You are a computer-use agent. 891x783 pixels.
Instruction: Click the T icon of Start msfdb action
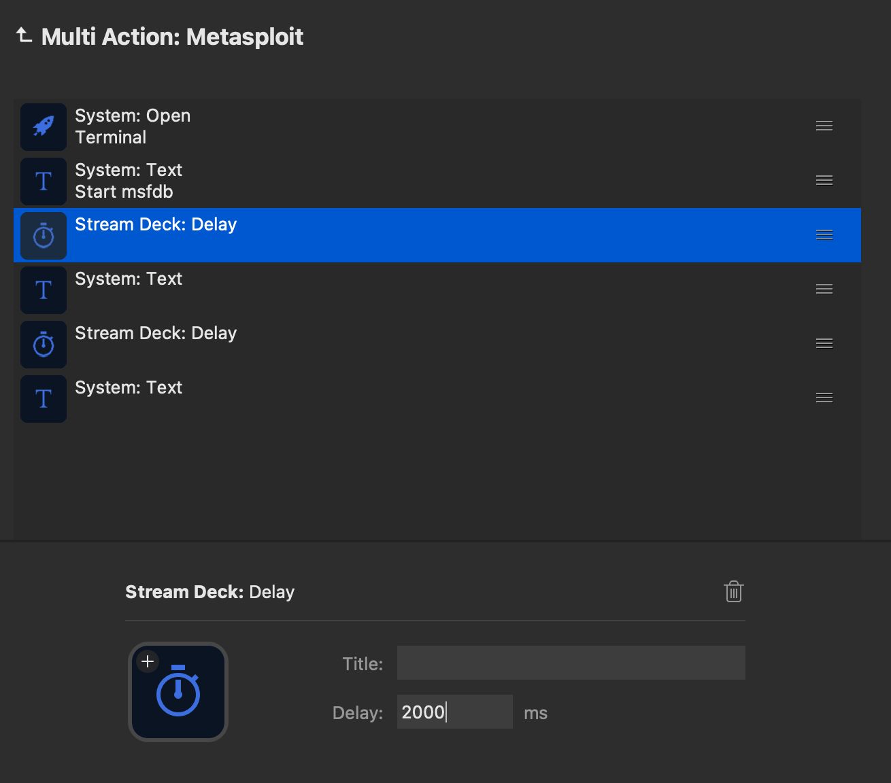click(x=44, y=181)
